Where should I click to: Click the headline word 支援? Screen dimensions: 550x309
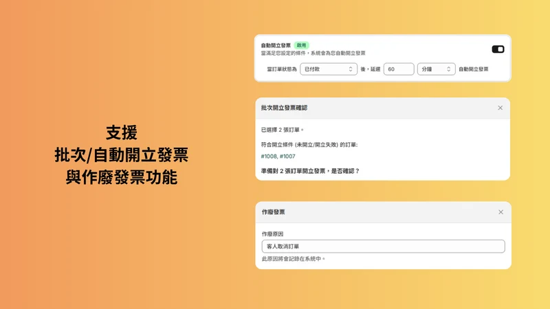[x=122, y=133]
